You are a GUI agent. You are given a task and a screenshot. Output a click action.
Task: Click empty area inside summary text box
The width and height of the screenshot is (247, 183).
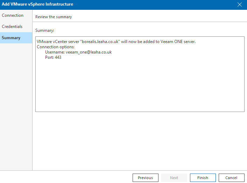[140, 85]
